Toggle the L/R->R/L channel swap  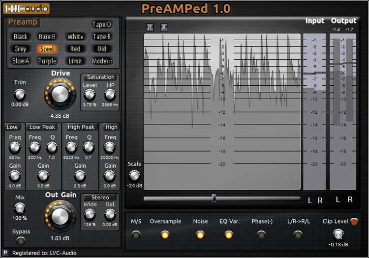(x=298, y=235)
